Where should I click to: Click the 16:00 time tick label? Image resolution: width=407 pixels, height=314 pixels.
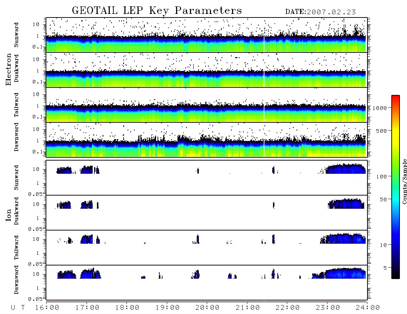pos(47,308)
